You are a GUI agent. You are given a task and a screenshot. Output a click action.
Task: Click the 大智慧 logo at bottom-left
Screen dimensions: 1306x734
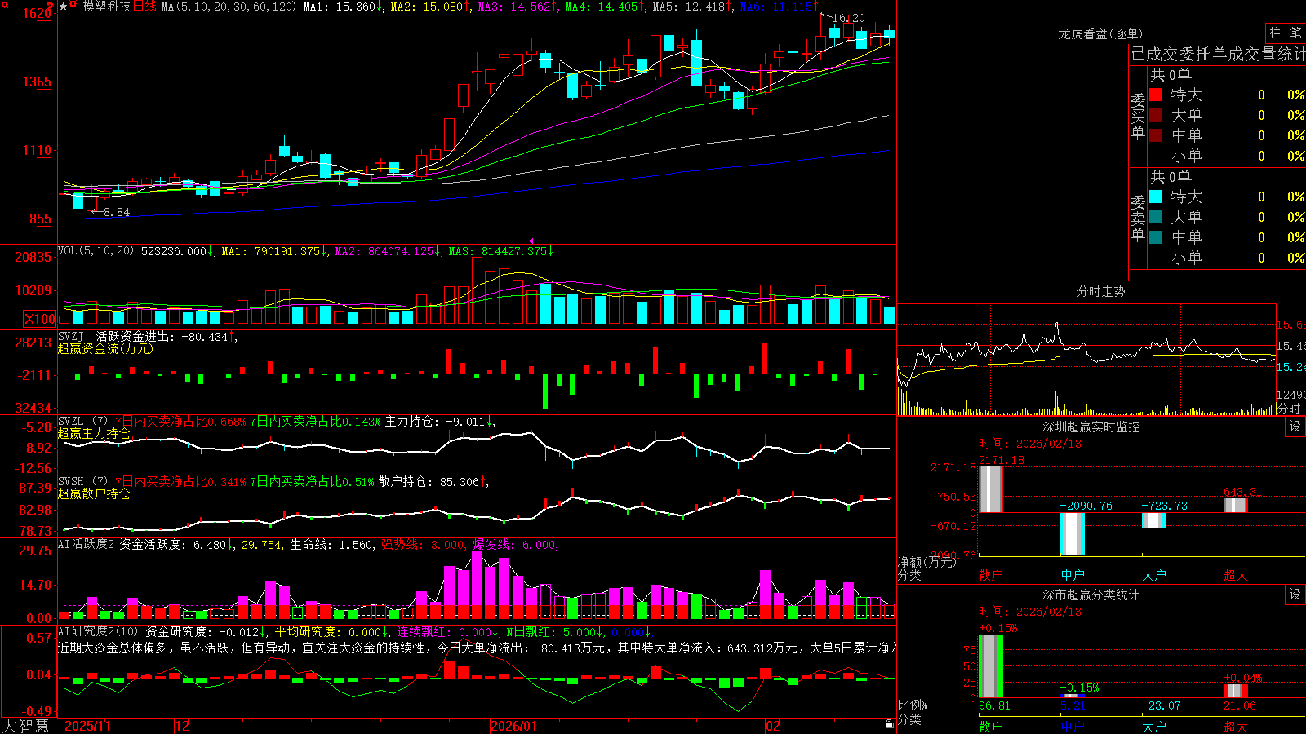coord(25,726)
